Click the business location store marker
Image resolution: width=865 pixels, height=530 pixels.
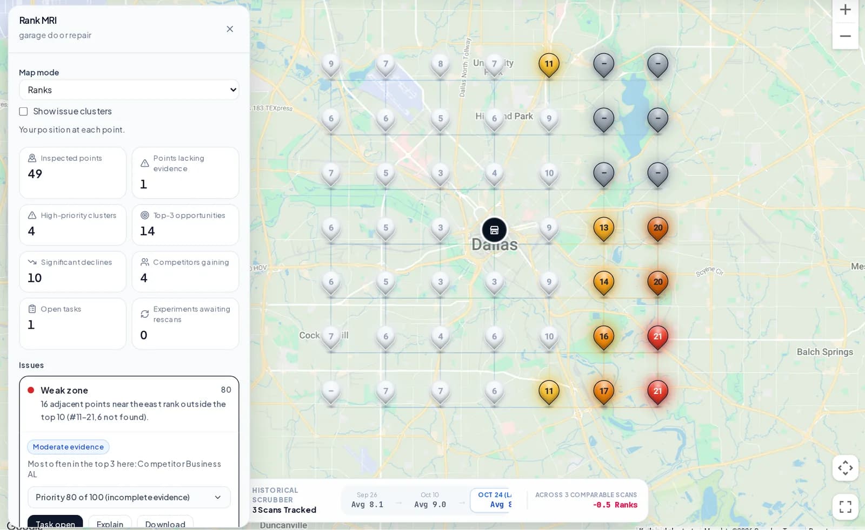pos(494,230)
